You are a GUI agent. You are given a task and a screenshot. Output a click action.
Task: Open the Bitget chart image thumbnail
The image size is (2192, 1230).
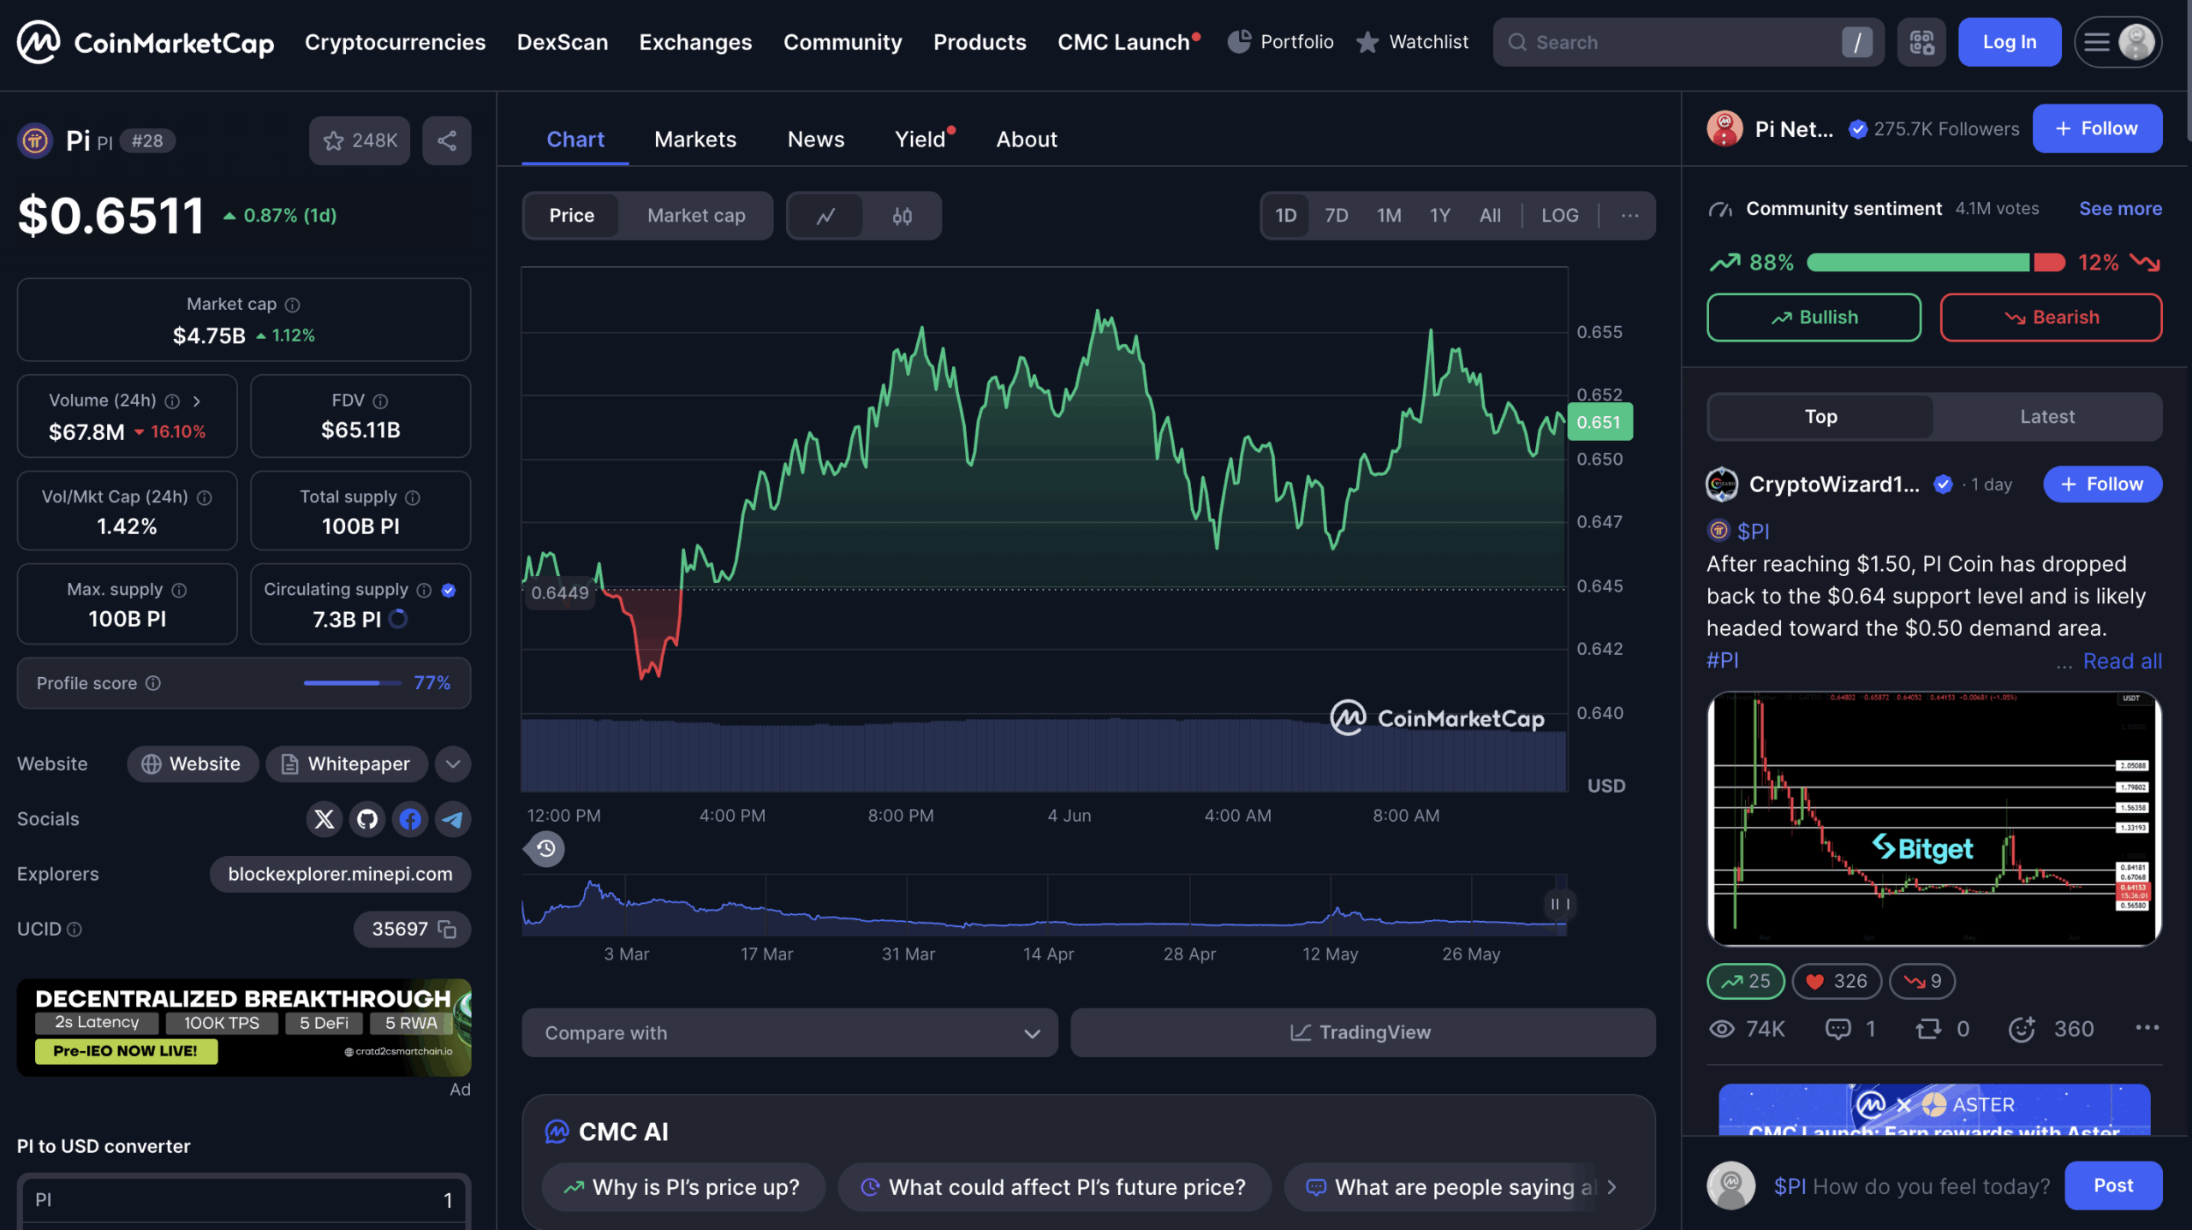tap(1933, 819)
